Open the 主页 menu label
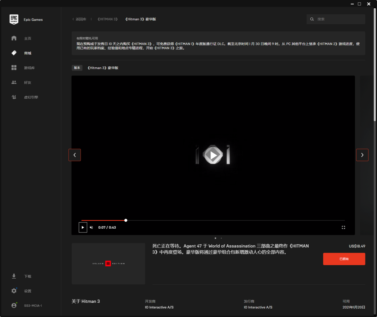This screenshot has width=377, height=317. [28, 38]
